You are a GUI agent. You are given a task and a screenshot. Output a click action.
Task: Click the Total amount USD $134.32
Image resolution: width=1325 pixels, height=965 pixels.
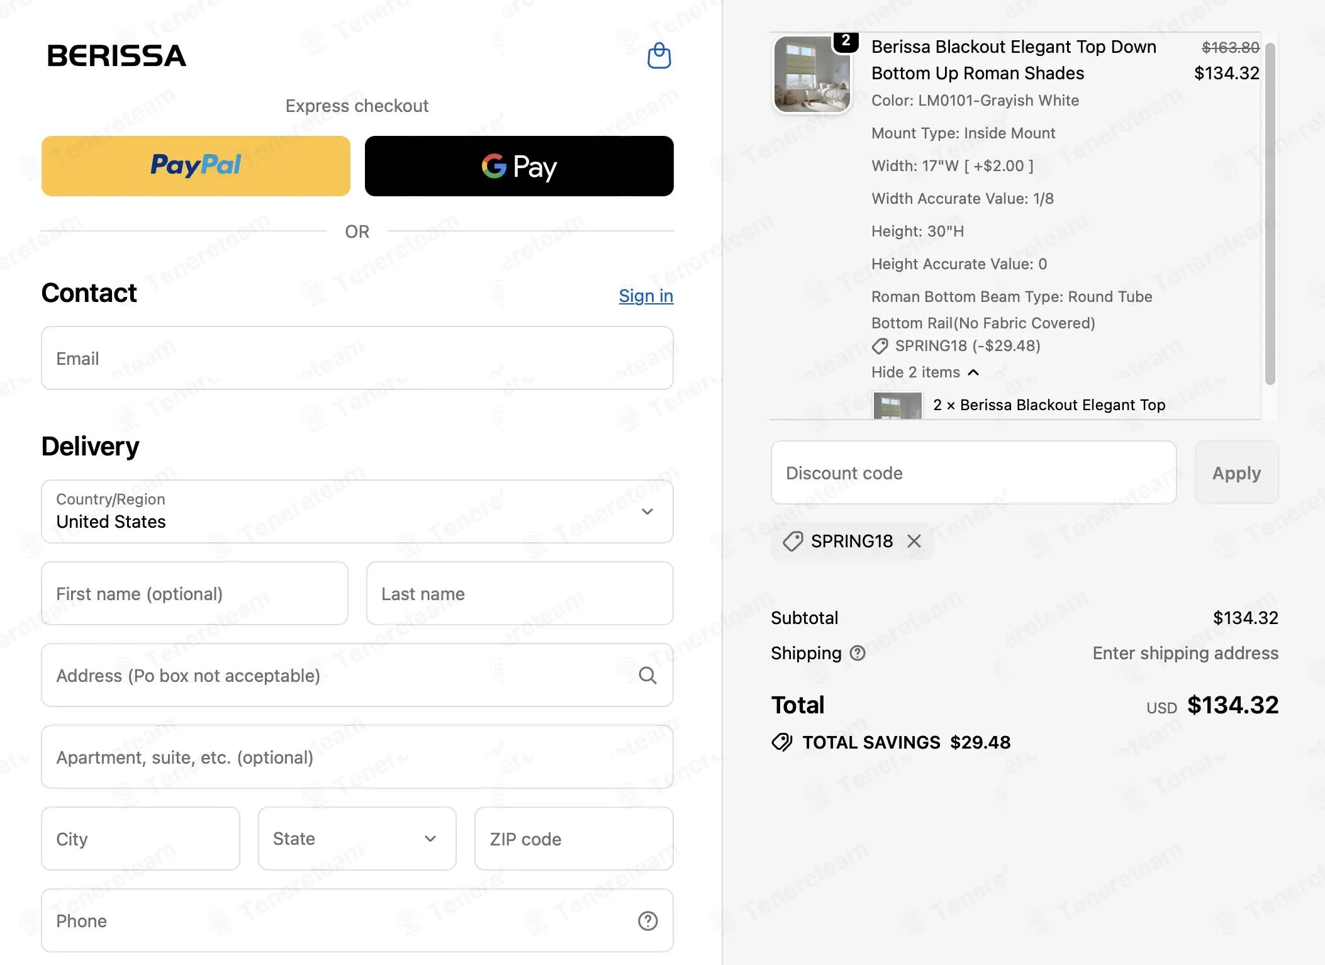click(1212, 705)
